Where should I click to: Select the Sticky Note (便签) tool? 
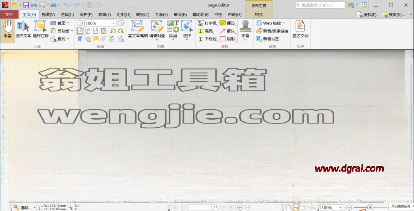coord(228,23)
